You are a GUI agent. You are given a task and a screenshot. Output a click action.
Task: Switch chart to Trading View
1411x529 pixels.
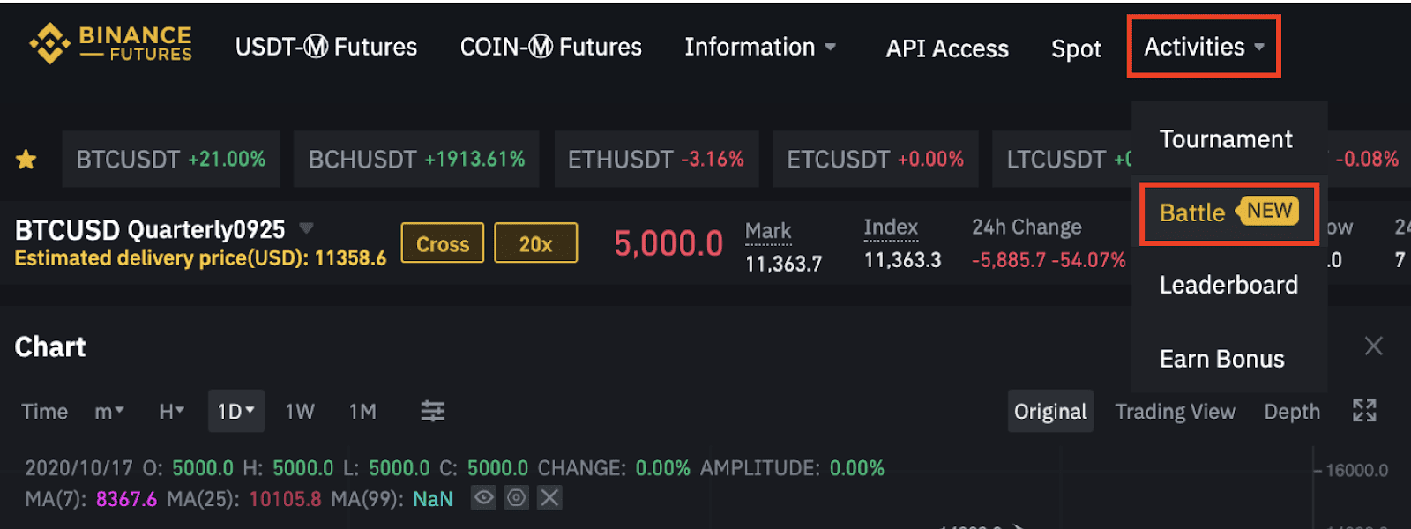(x=1175, y=412)
